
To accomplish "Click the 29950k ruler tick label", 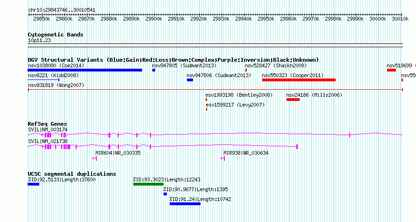I will pyautogui.click(x=266, y=19).
